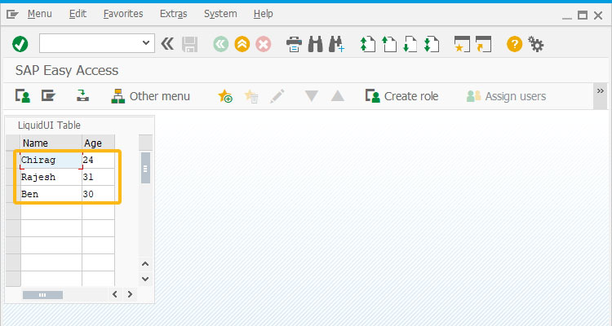
Task: Click the age cell showing 31
Action: [99, 177]
